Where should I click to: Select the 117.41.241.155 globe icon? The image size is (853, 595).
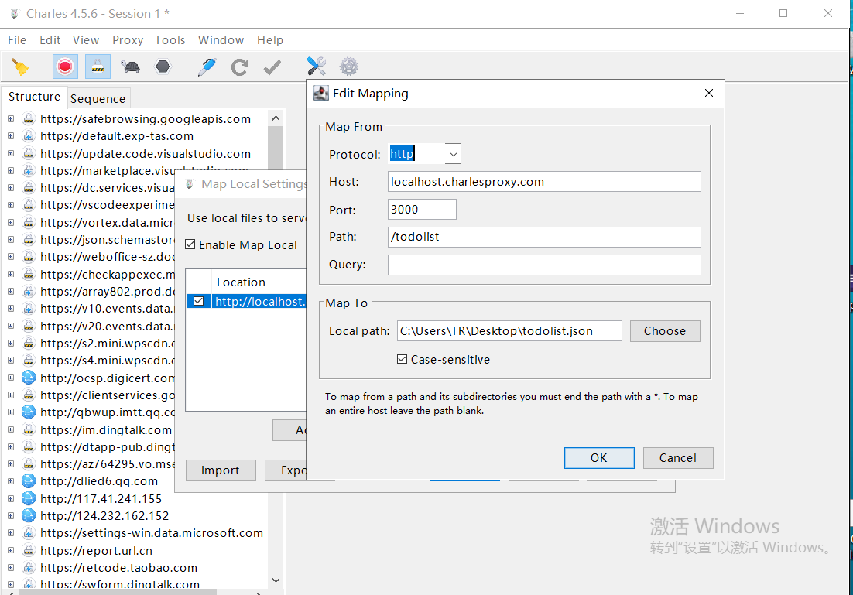click(x=29, y=498)
